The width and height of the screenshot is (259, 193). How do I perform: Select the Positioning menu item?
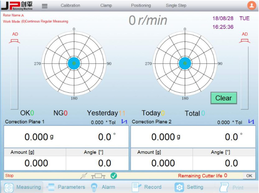click(x=141, y=5)
